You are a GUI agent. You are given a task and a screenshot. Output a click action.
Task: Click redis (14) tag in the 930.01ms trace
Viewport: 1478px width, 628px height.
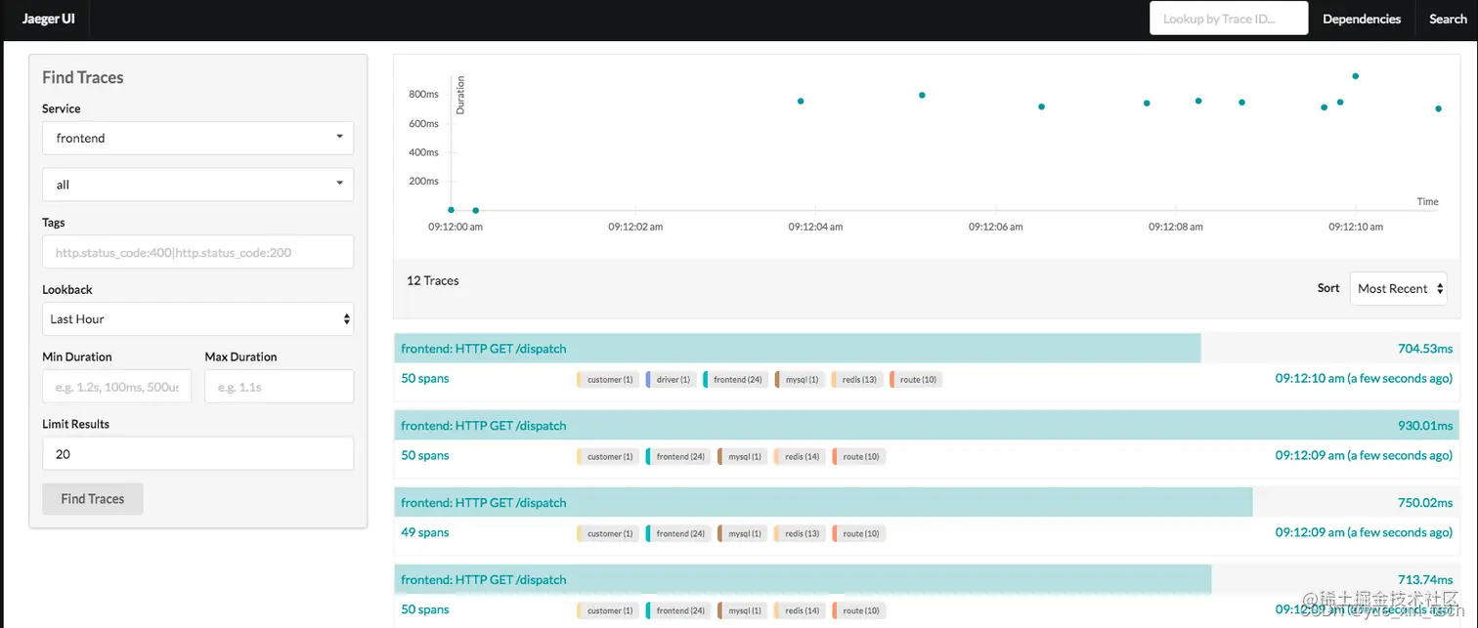click(799, 456)
